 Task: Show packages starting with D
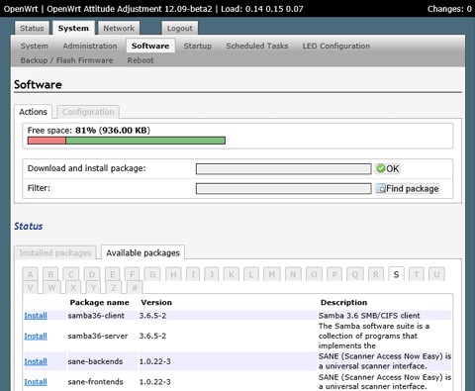[92, 274]
